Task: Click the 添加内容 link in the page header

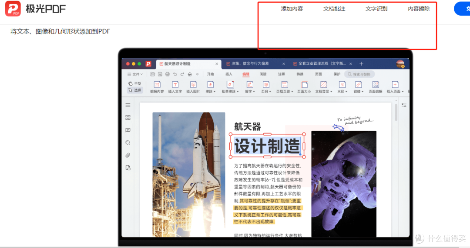Action: click(x=292, y=9)
